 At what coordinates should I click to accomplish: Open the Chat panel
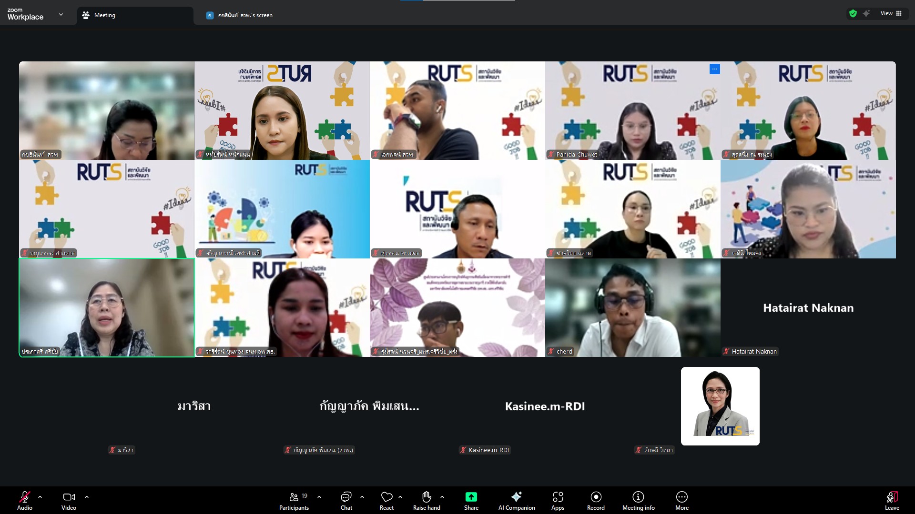pyautogui.click(x=346, y=500)
